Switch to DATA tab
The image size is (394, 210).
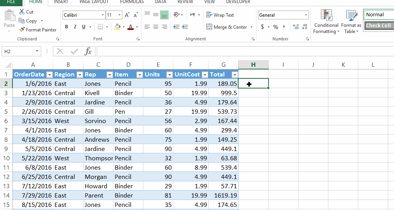point(160,2)
